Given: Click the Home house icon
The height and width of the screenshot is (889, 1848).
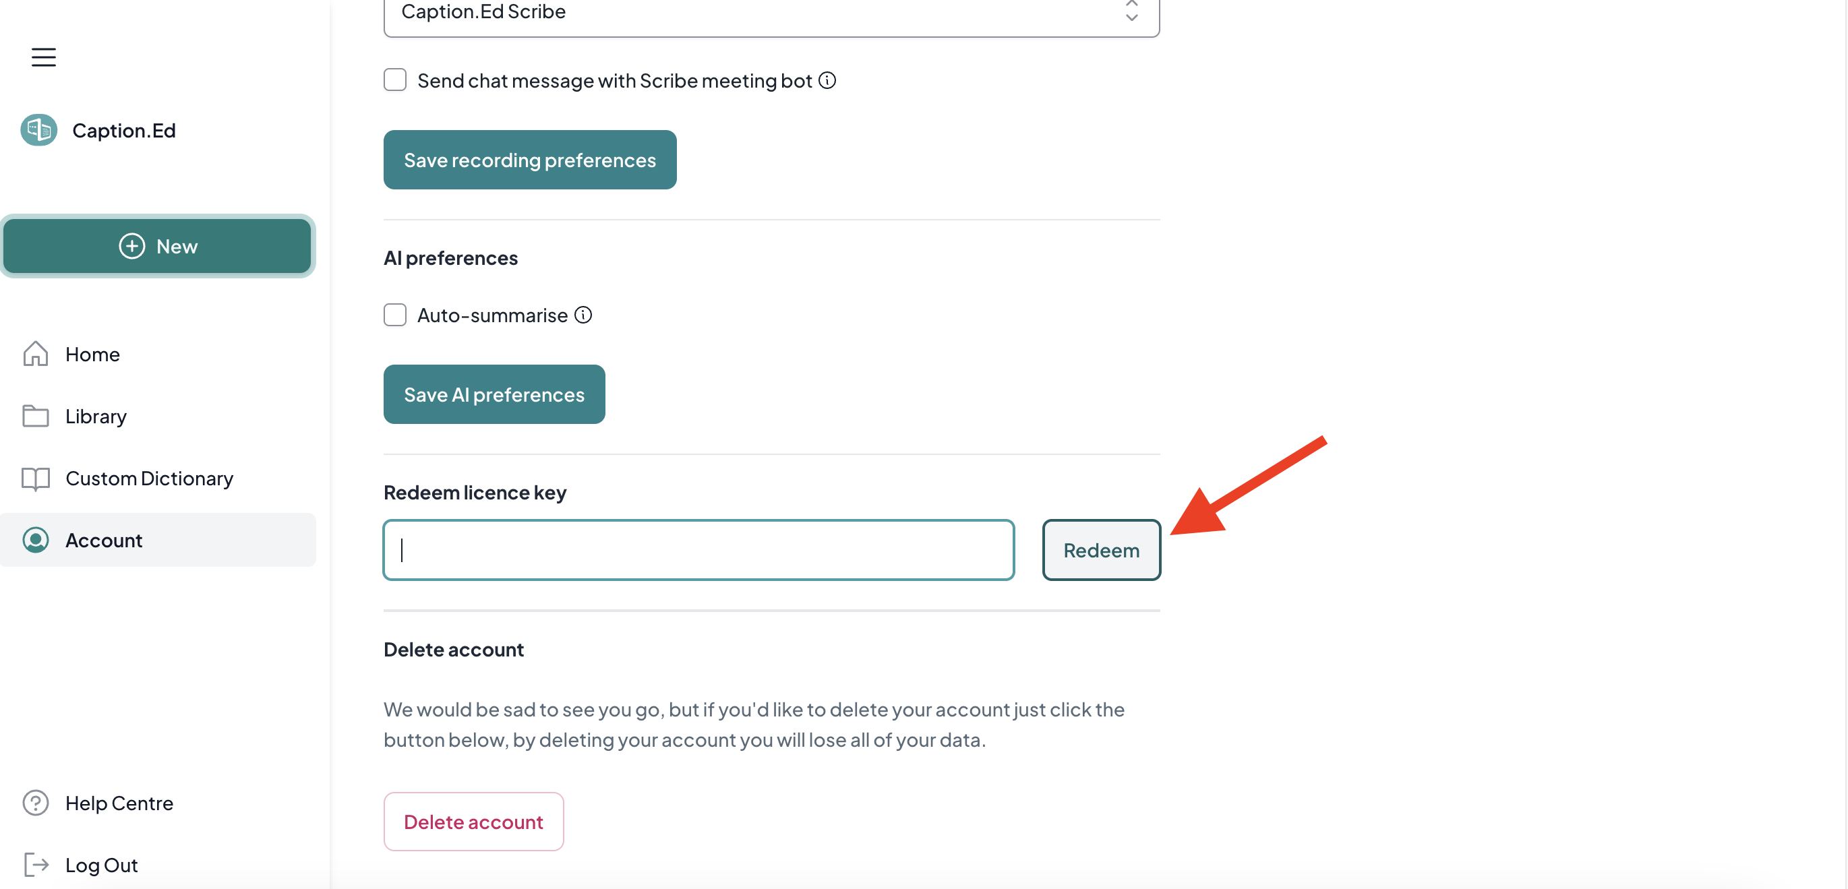Looking at the screenshot, I should click(35, 354).
